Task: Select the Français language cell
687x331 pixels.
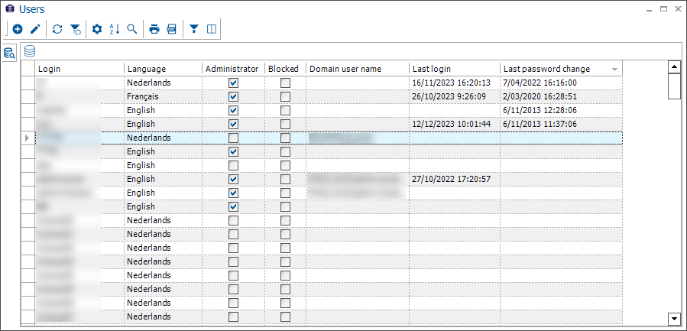Action: click(163, 96)
